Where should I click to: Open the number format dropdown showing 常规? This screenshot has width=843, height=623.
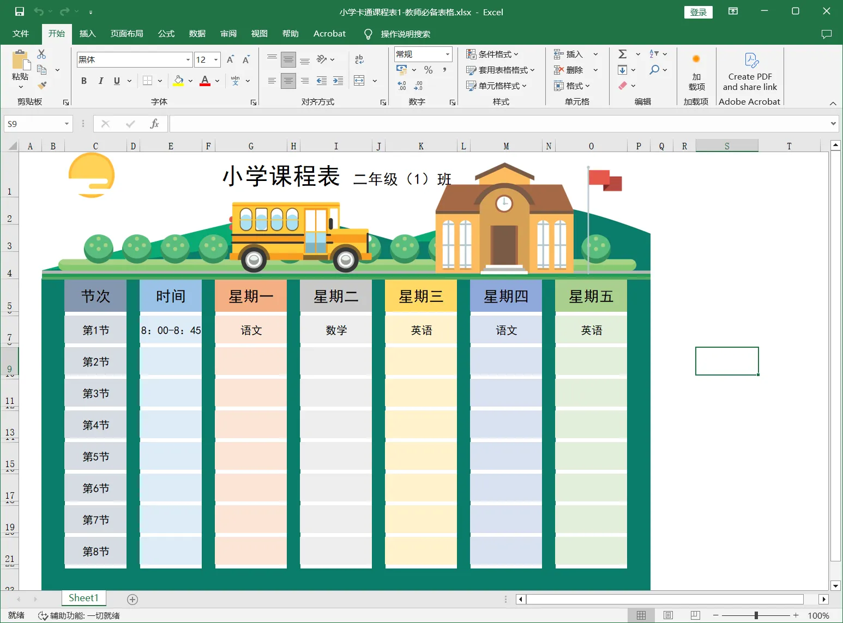[448, 54]
